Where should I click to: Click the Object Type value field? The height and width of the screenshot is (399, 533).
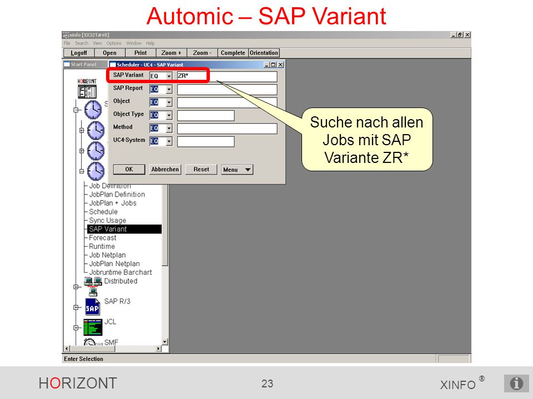click(x=205, y=116)
